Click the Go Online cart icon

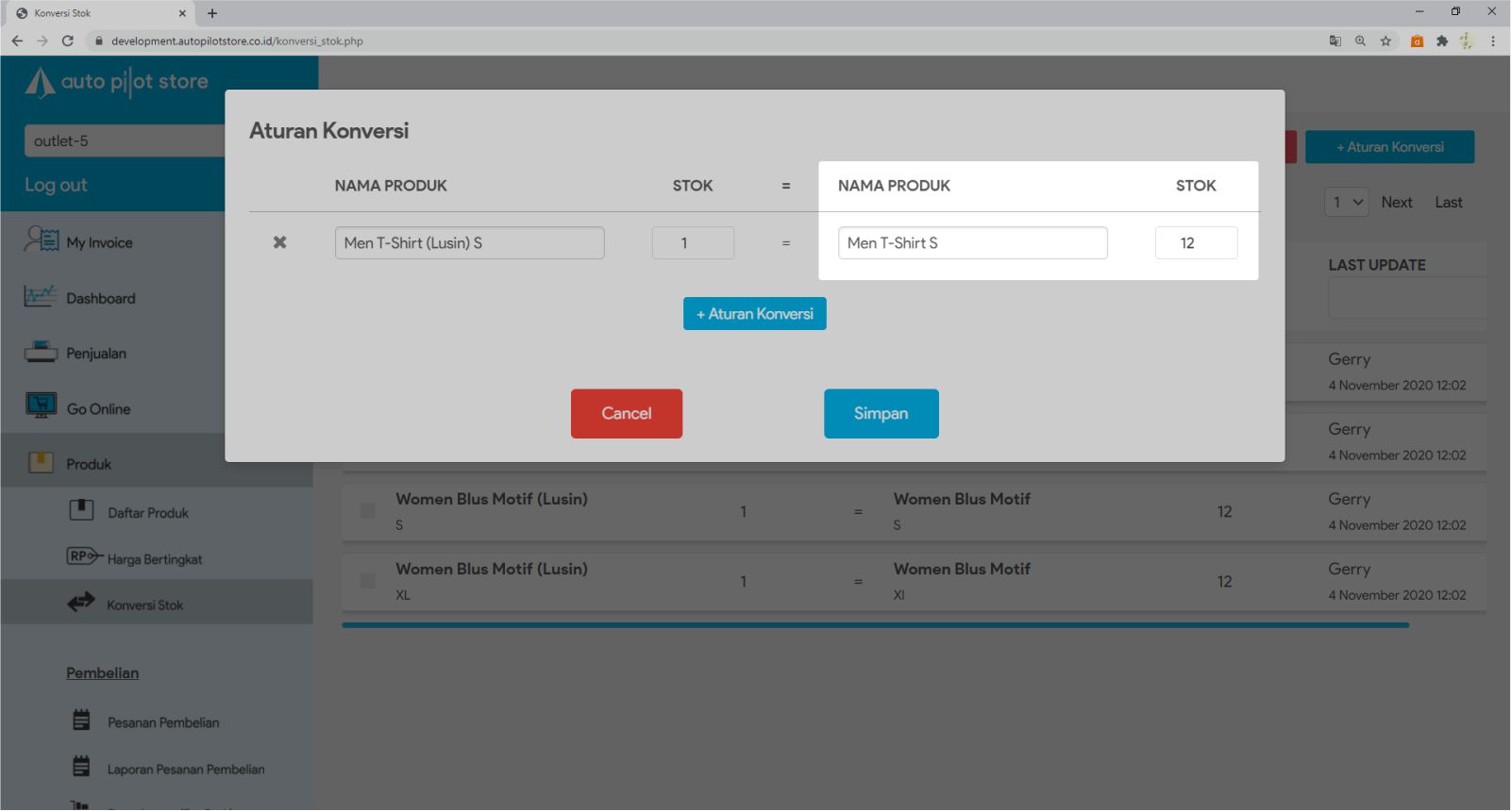[x=40, y=406]
